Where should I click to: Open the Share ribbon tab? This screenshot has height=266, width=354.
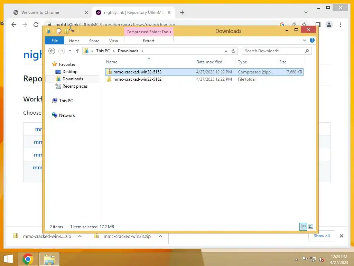[94, 41]
